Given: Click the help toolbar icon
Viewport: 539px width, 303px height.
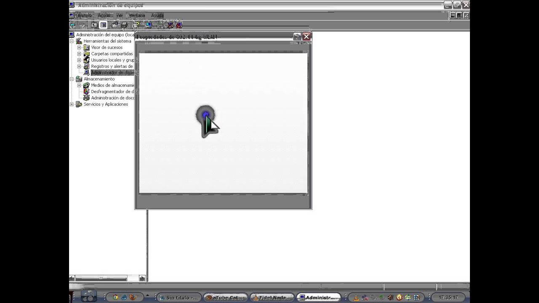Looking at the screenshot, I should 136,25.
